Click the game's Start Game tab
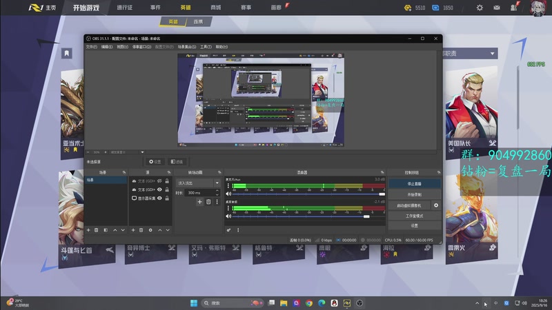The width and height of the screenshot is (552, 310). click(x=86, y=8)
